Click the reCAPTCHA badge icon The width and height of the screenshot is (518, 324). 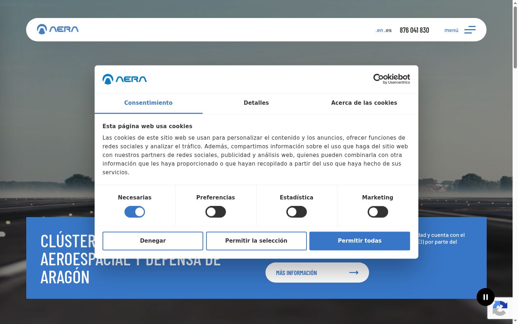[x=500, y=308]
